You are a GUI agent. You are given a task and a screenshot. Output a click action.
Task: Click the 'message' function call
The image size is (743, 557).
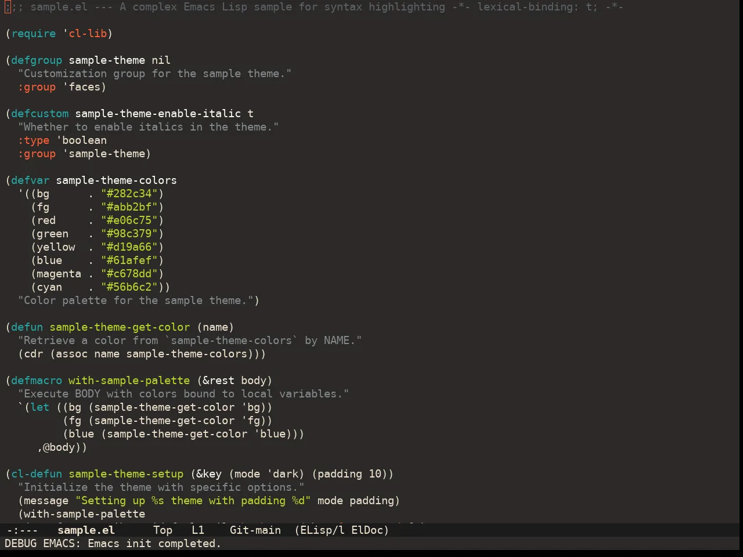46,501
